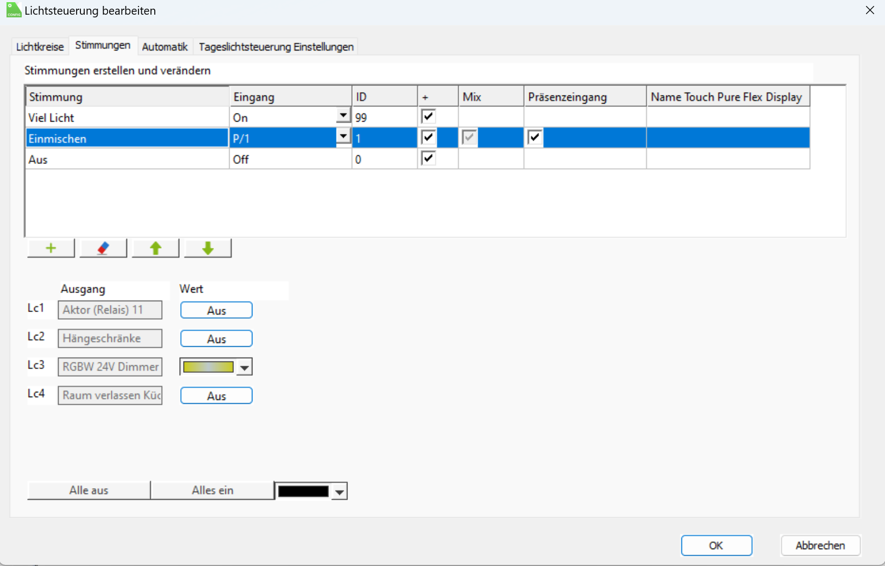The image size is (885, 566).
Task: Move mood up with green arrow
Action: (x=155, y=249)
